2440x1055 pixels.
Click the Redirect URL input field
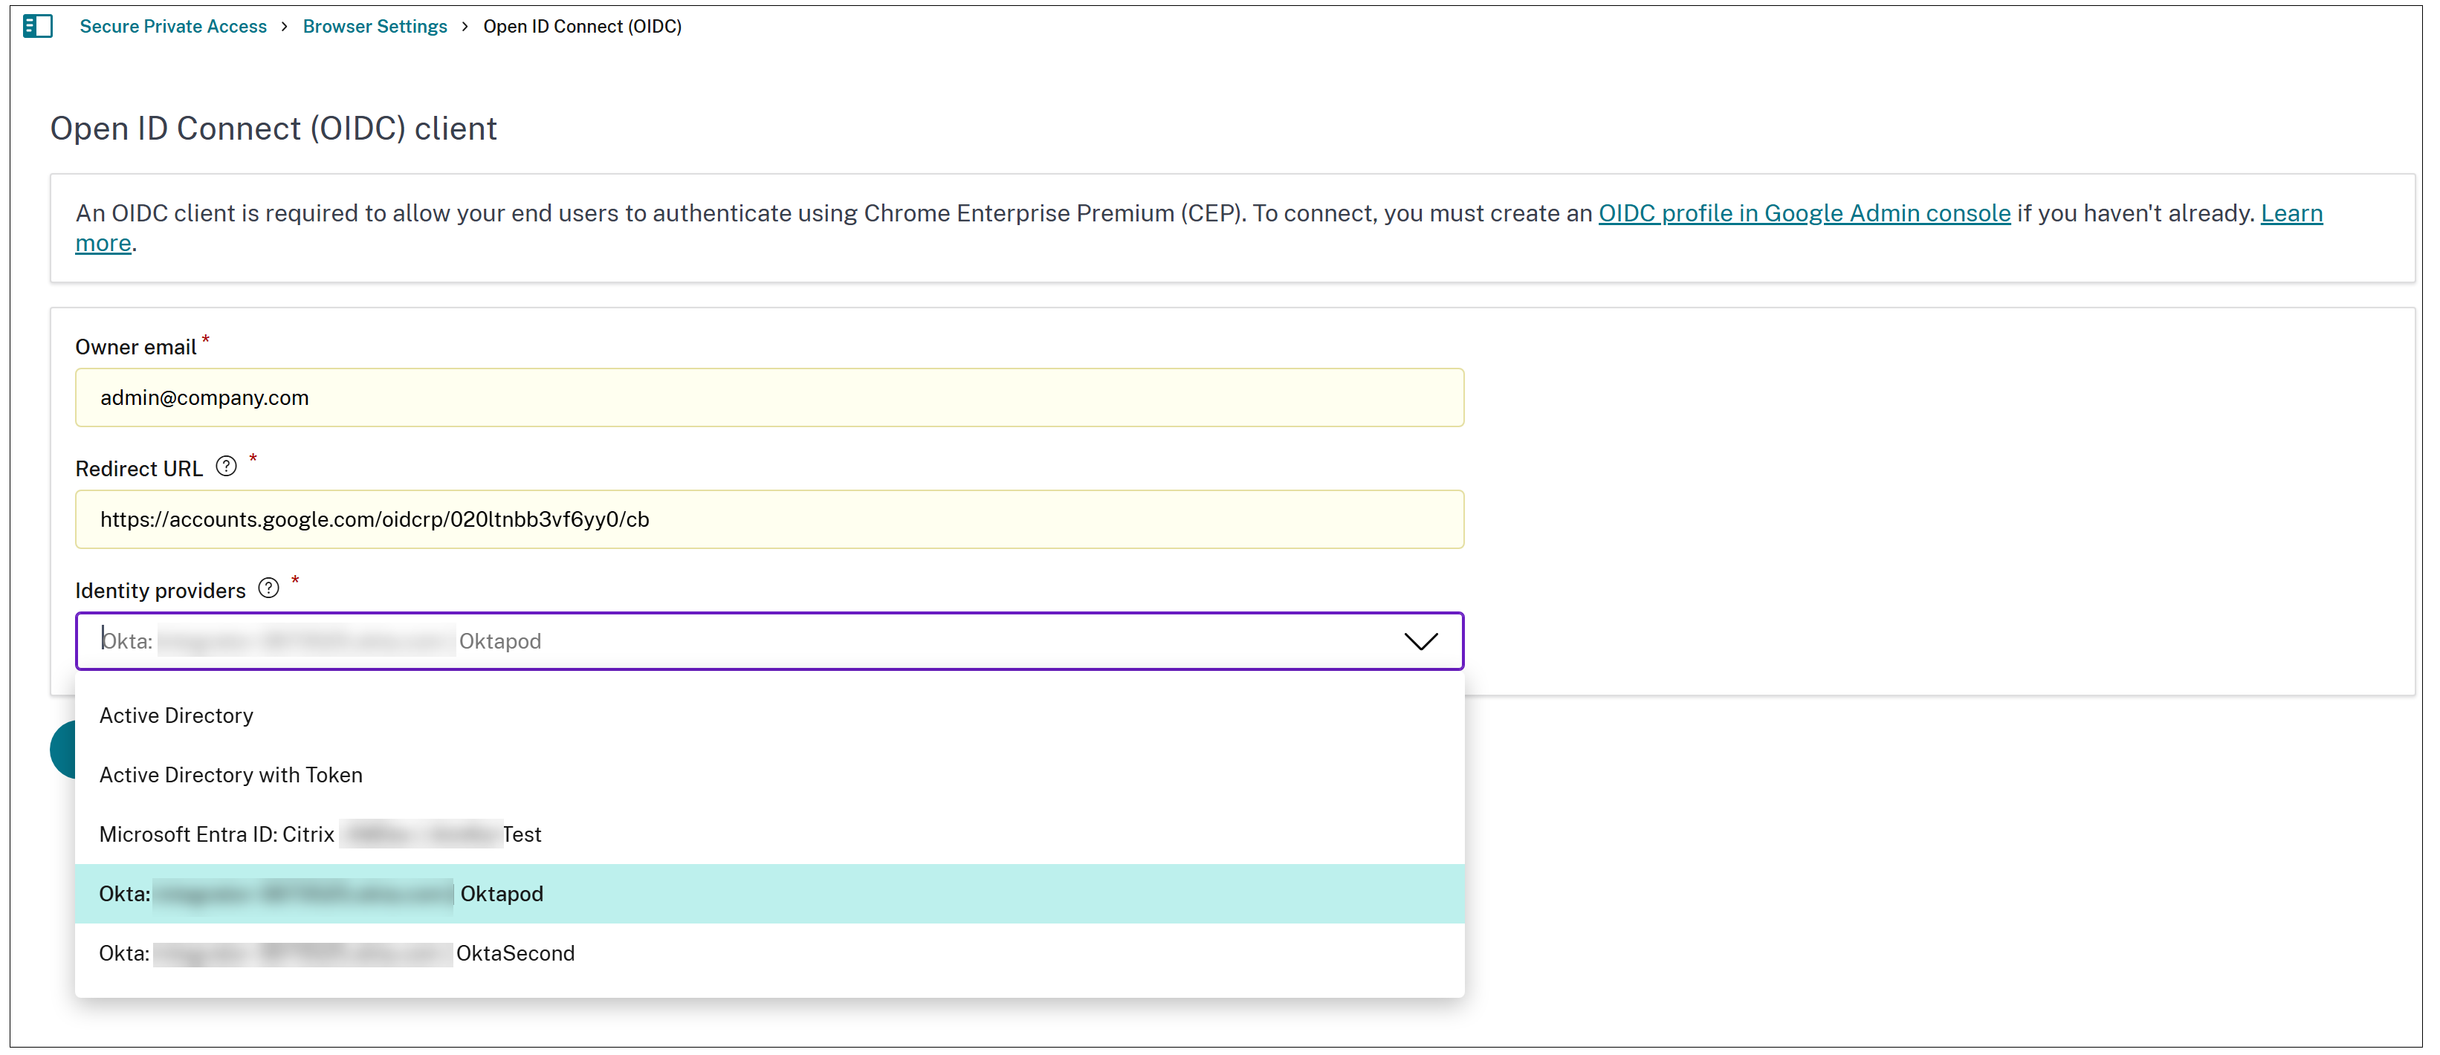769,520
